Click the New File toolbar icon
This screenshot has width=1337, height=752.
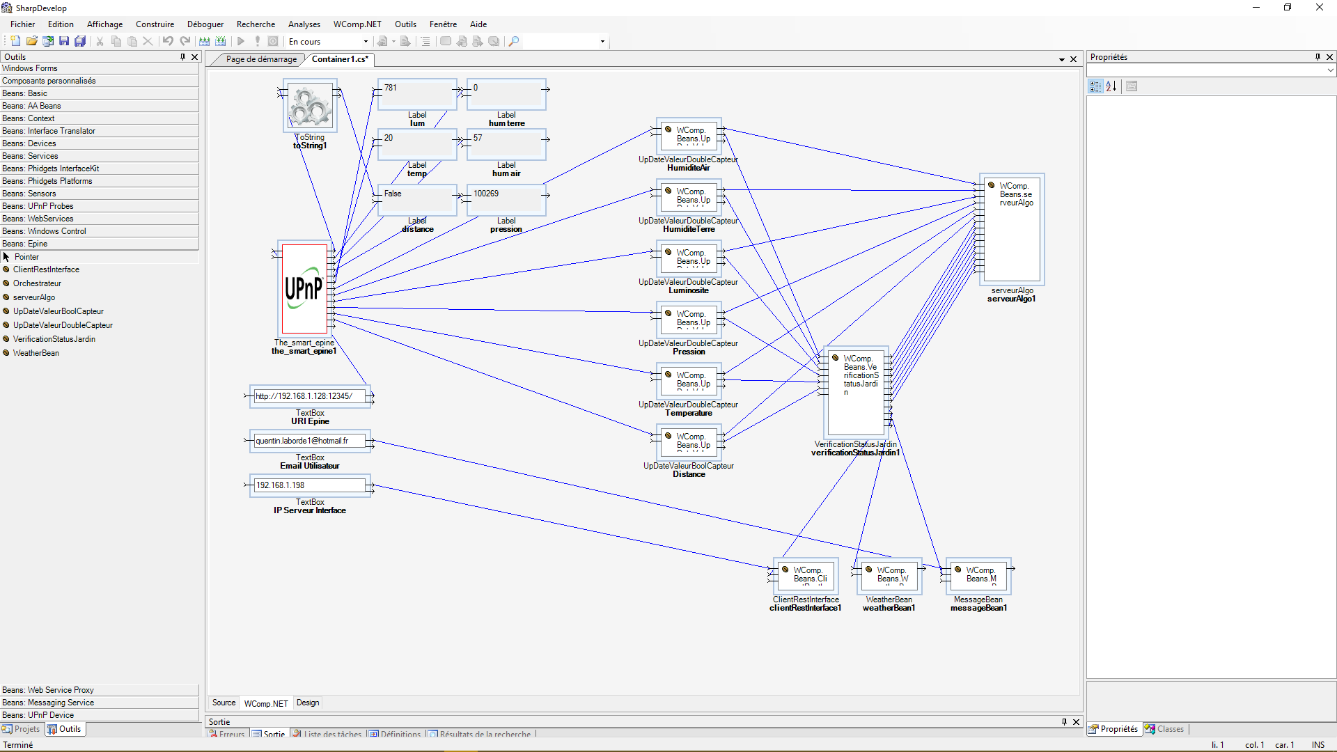pyautogui.click(x=15, y=42)
